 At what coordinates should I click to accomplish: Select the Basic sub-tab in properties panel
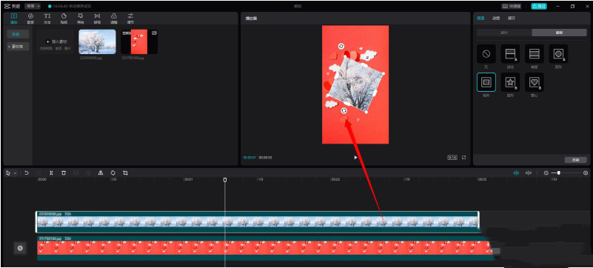click(x=504, y=33)
